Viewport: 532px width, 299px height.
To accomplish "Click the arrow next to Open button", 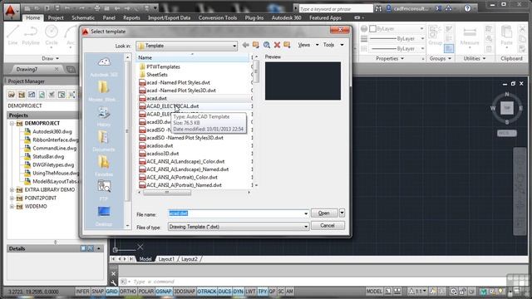I will pos(342,213).
